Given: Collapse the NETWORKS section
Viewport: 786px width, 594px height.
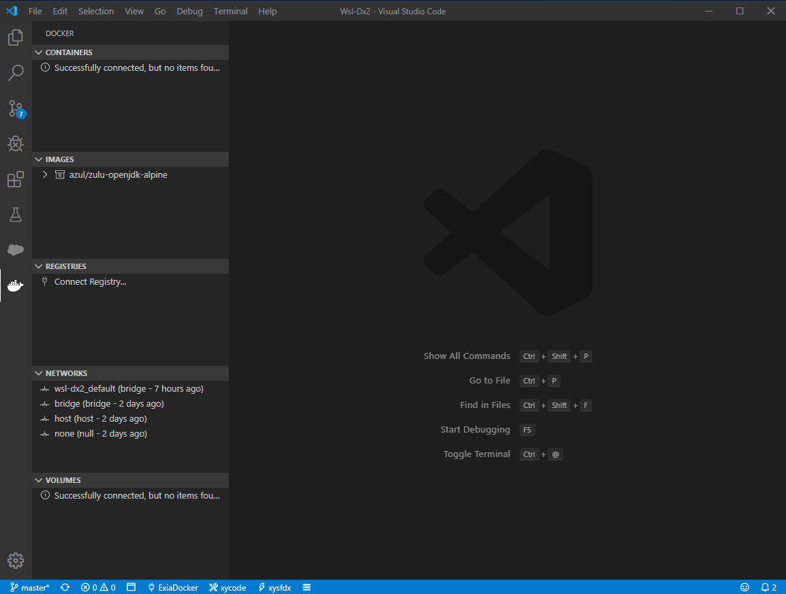Looking at the screenshot, I should [x=39, y=373].
